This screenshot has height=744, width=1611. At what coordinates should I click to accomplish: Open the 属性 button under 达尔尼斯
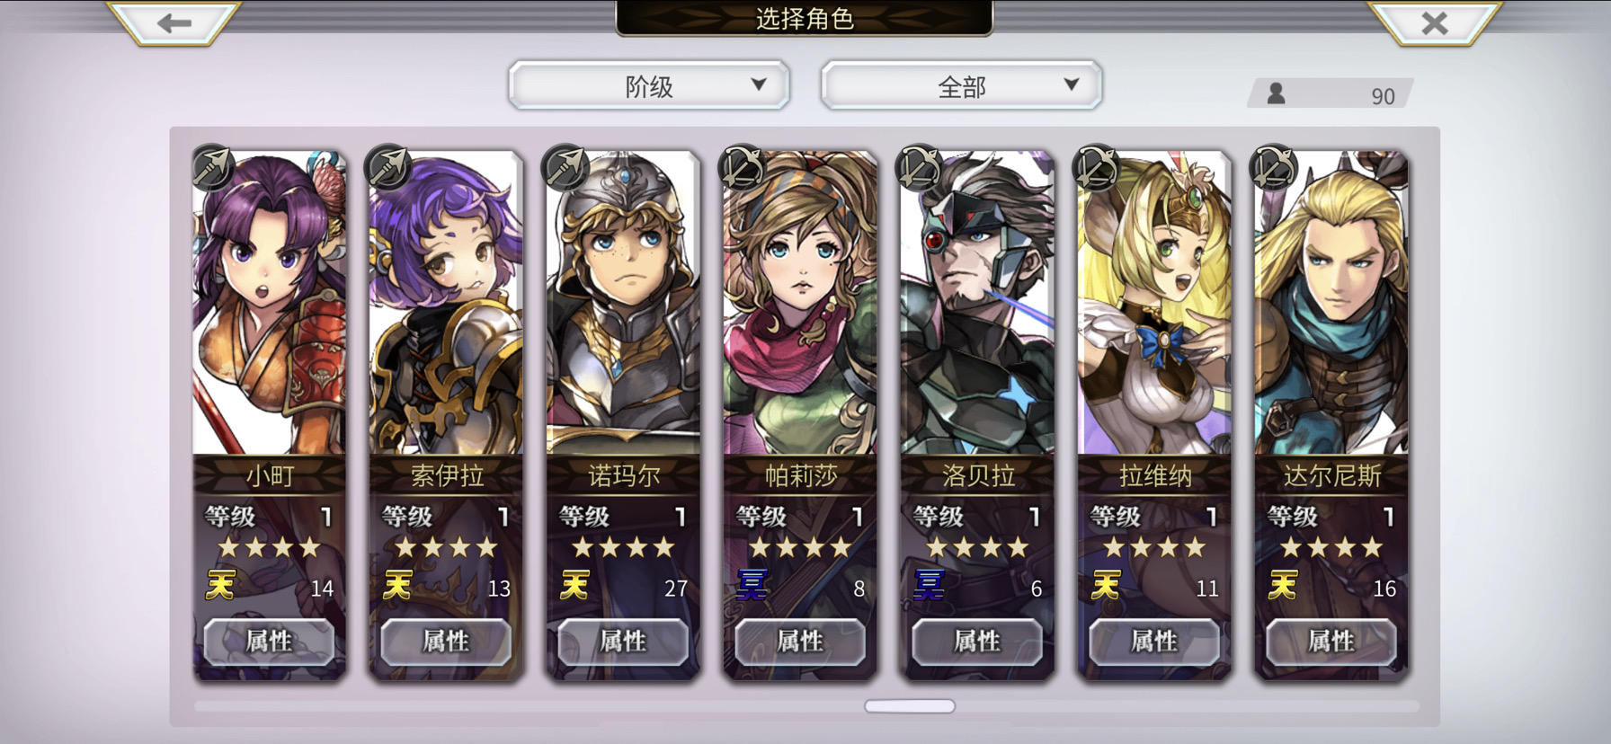pyautogui.click(x=1331, y=642)
